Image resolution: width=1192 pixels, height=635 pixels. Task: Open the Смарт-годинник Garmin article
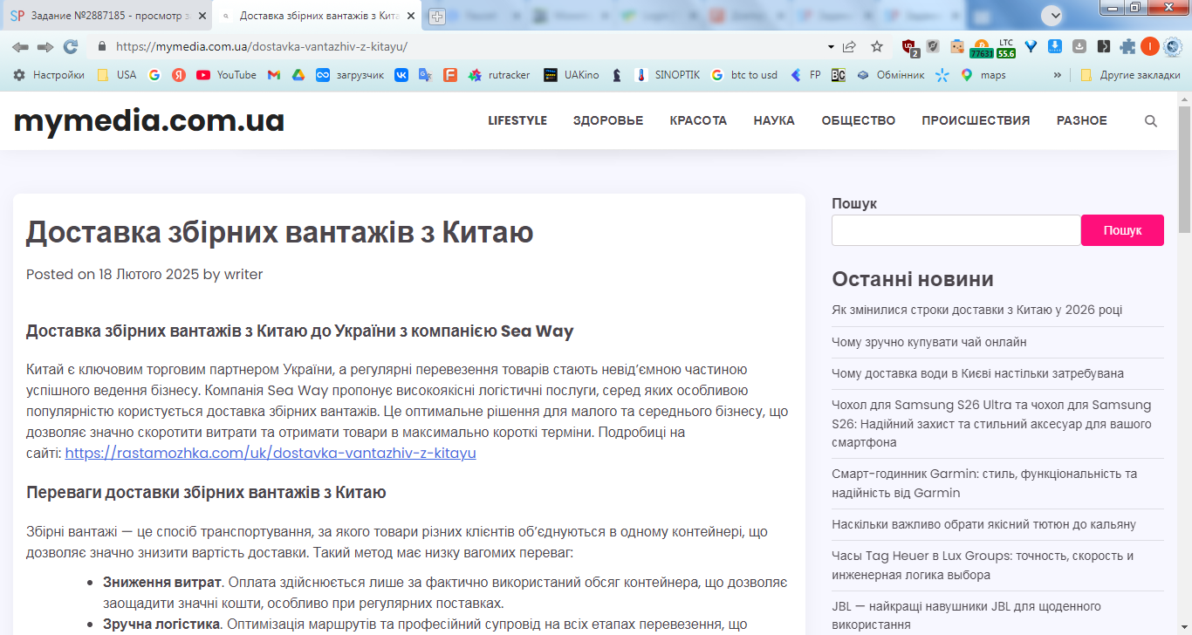[x=984, y=483]
